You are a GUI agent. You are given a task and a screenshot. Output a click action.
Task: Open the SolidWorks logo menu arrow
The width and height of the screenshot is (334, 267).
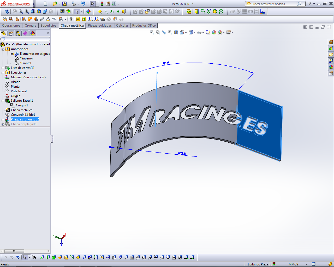(x=34, y=4)
